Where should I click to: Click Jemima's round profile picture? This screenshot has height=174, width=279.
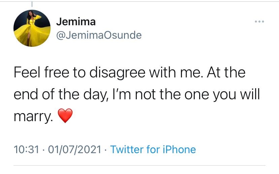coord(32,28)
